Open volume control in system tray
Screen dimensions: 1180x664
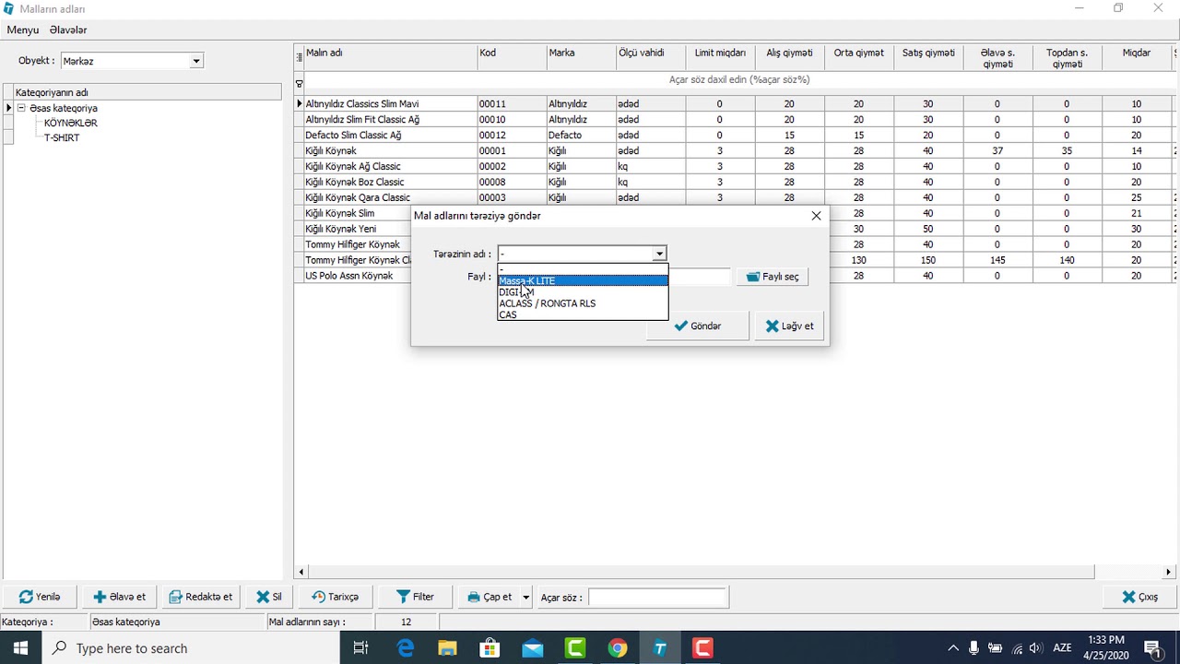tap(1036, 648)
